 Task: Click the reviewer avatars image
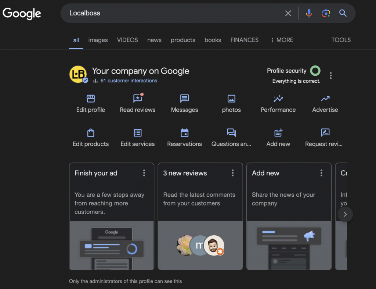(200, 245)
